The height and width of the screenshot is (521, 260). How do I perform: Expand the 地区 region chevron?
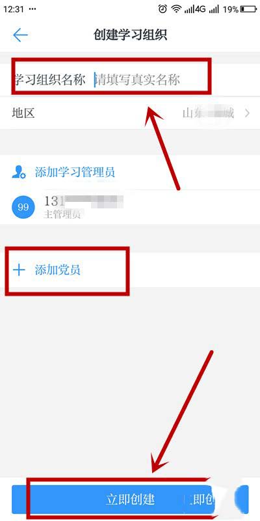pyautogui.click(x=247, y=113)
